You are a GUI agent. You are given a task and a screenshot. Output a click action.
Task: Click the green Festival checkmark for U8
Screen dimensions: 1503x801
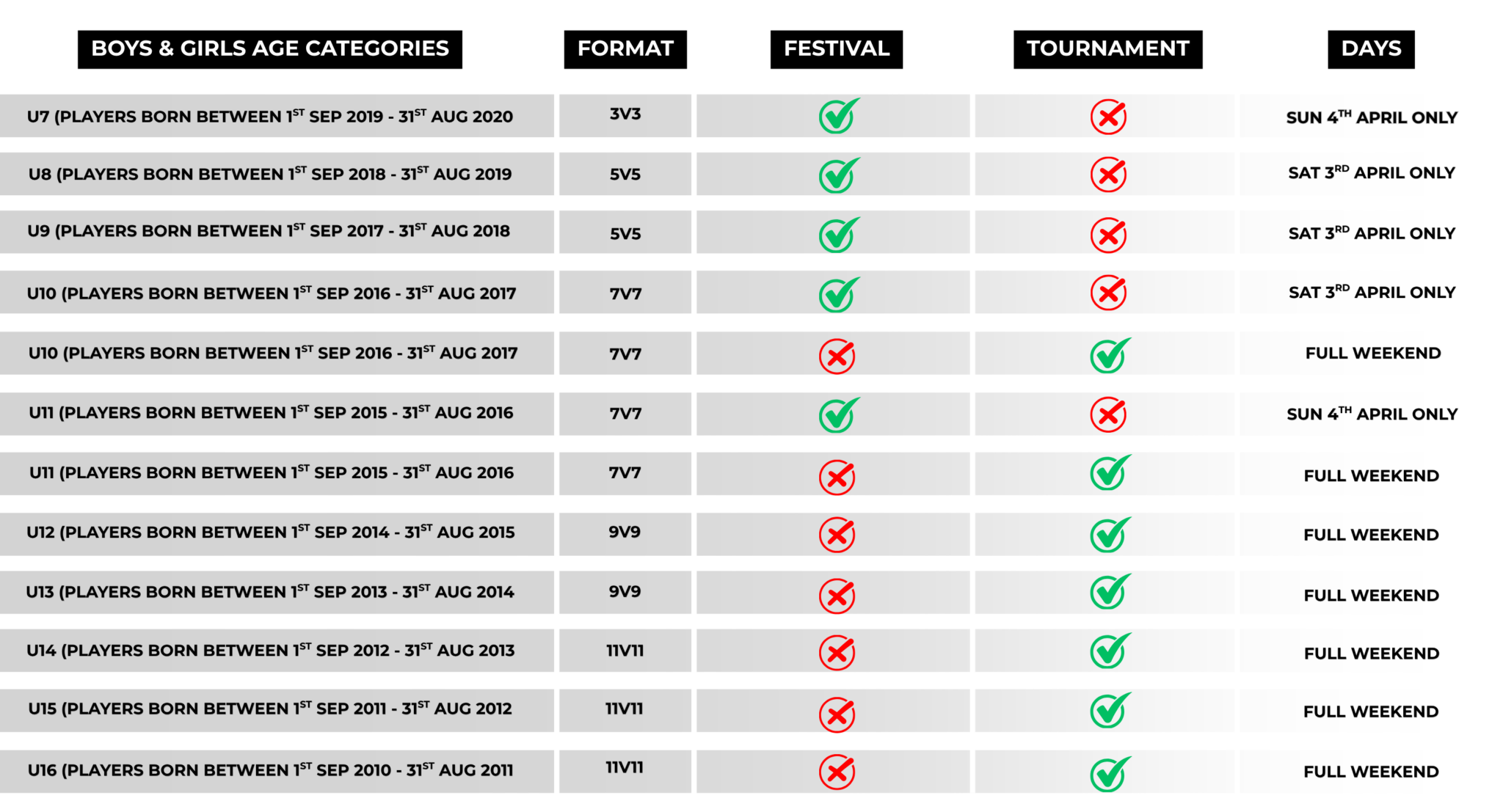tap(837, 175)
